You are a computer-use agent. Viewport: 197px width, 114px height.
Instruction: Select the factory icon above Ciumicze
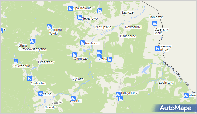point(74,55)
